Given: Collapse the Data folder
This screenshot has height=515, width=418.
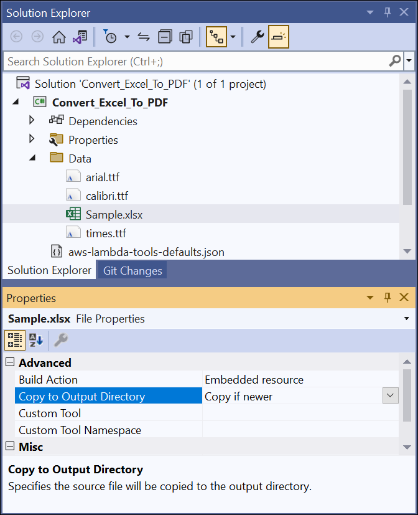Looking at the screenshot, I should (x=32, y=158).
